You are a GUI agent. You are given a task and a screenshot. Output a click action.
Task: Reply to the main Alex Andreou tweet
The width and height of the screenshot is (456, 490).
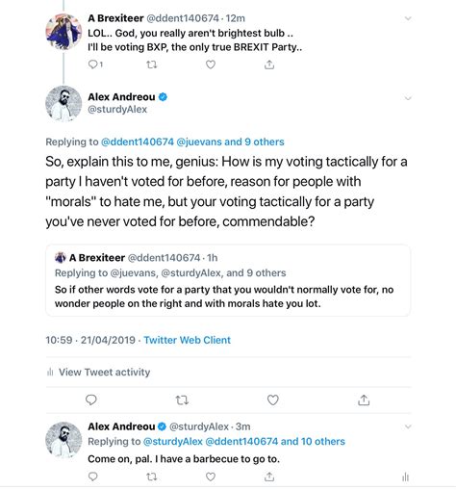[x=91, y=400]
